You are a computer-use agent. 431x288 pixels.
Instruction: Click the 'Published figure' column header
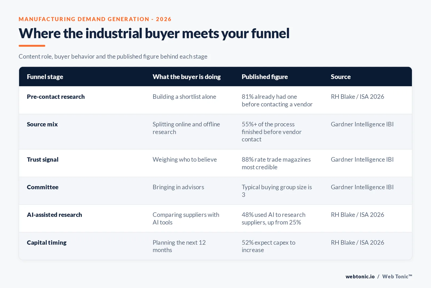pyautogui.click(x=265, y=77)
